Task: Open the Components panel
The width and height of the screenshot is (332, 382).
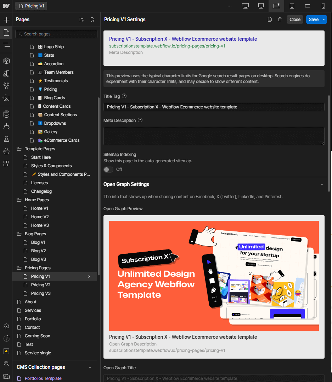Action: coord(6,61)
